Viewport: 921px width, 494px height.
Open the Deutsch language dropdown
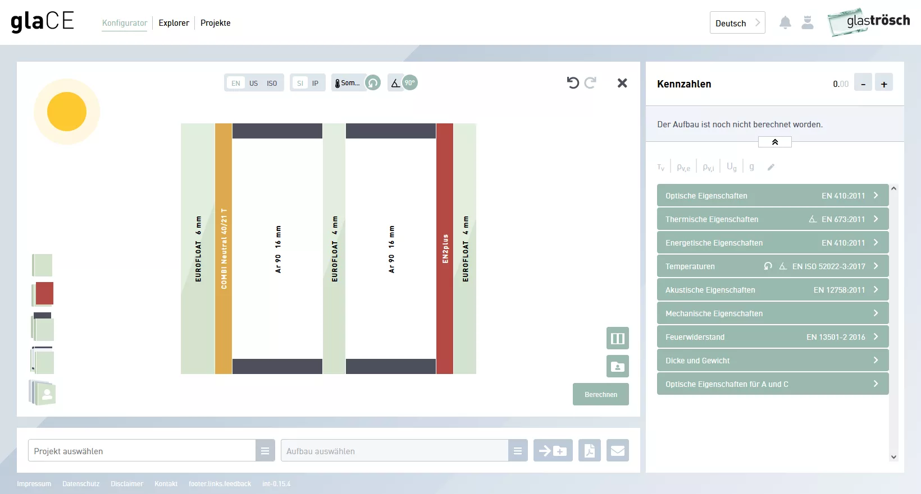pos(737,23)
